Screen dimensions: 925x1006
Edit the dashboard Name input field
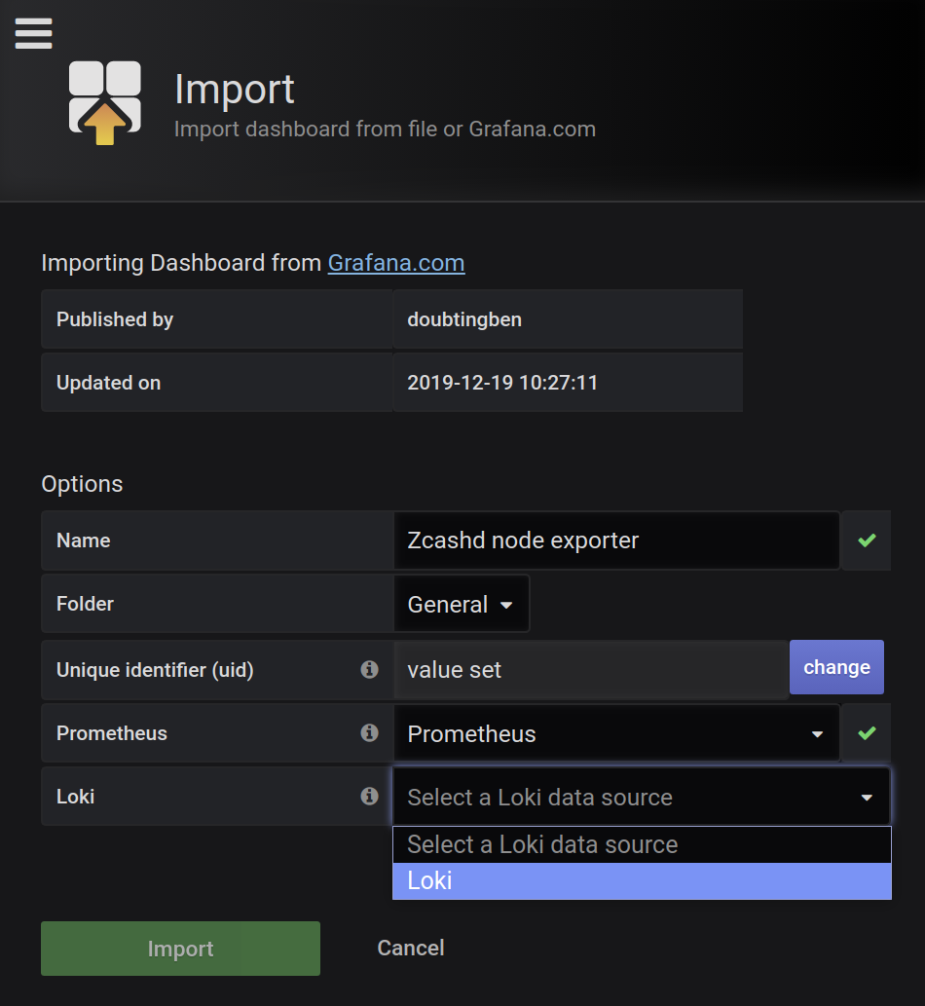(x=616, y=540)
